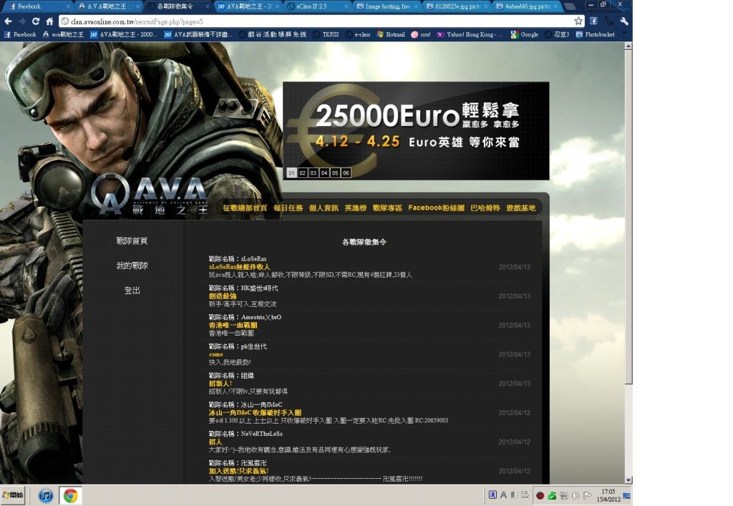Click the scrollbar down arrow
This screenshot has height=506, width=733.
628,480
